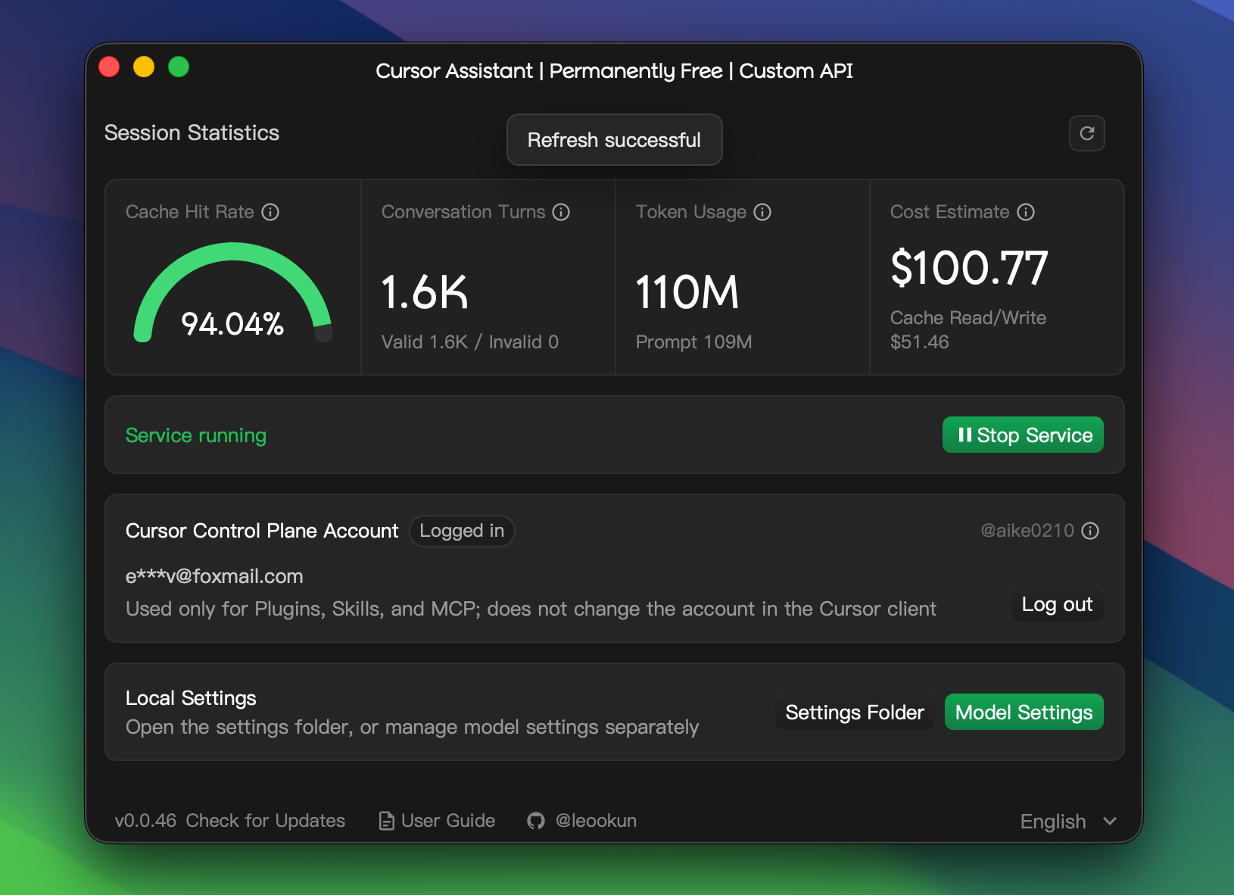This screenshot has height=895, width=1234.
Task: Click the Cache Read/Write label
Action: tap(968, 318)
